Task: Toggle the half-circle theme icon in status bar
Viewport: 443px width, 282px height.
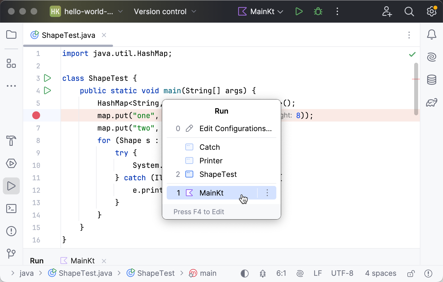Action: (245, 274)
